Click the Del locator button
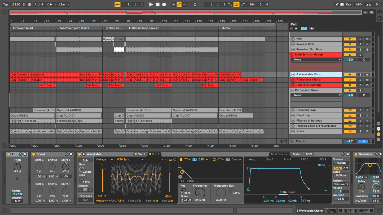This screenshot has width=383, height=215. [293, 24]
